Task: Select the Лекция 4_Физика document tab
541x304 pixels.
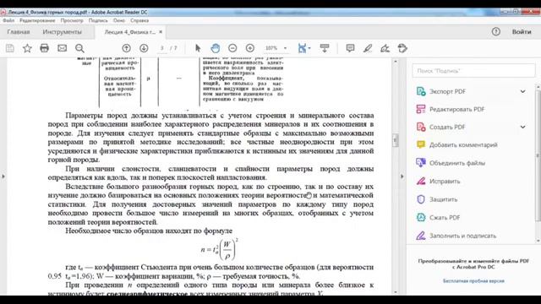Action: pos(129,32)
